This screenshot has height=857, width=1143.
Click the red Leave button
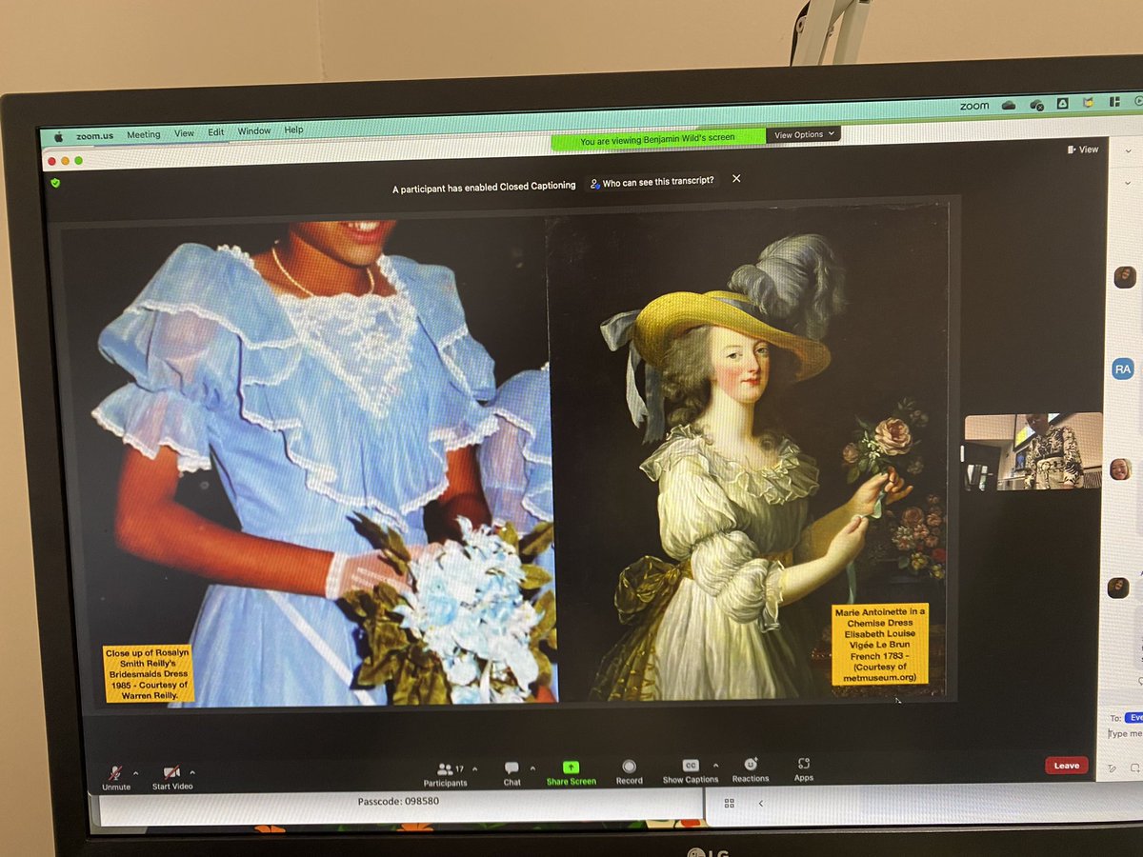click(1066, 766)
